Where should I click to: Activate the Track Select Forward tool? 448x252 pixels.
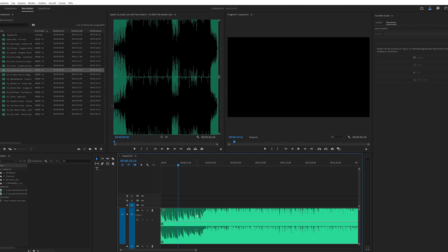tap(102, 159)
